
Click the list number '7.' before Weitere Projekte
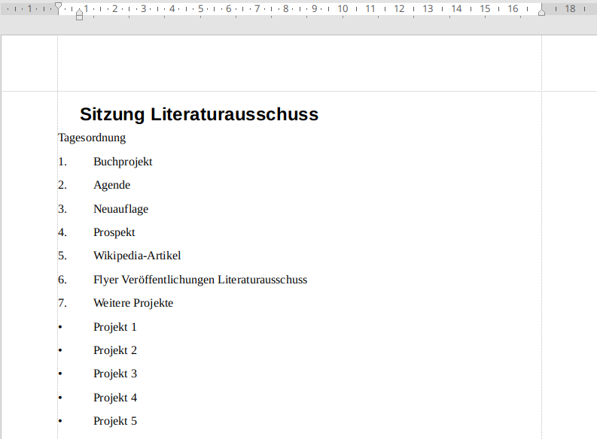tap(62, 303)
